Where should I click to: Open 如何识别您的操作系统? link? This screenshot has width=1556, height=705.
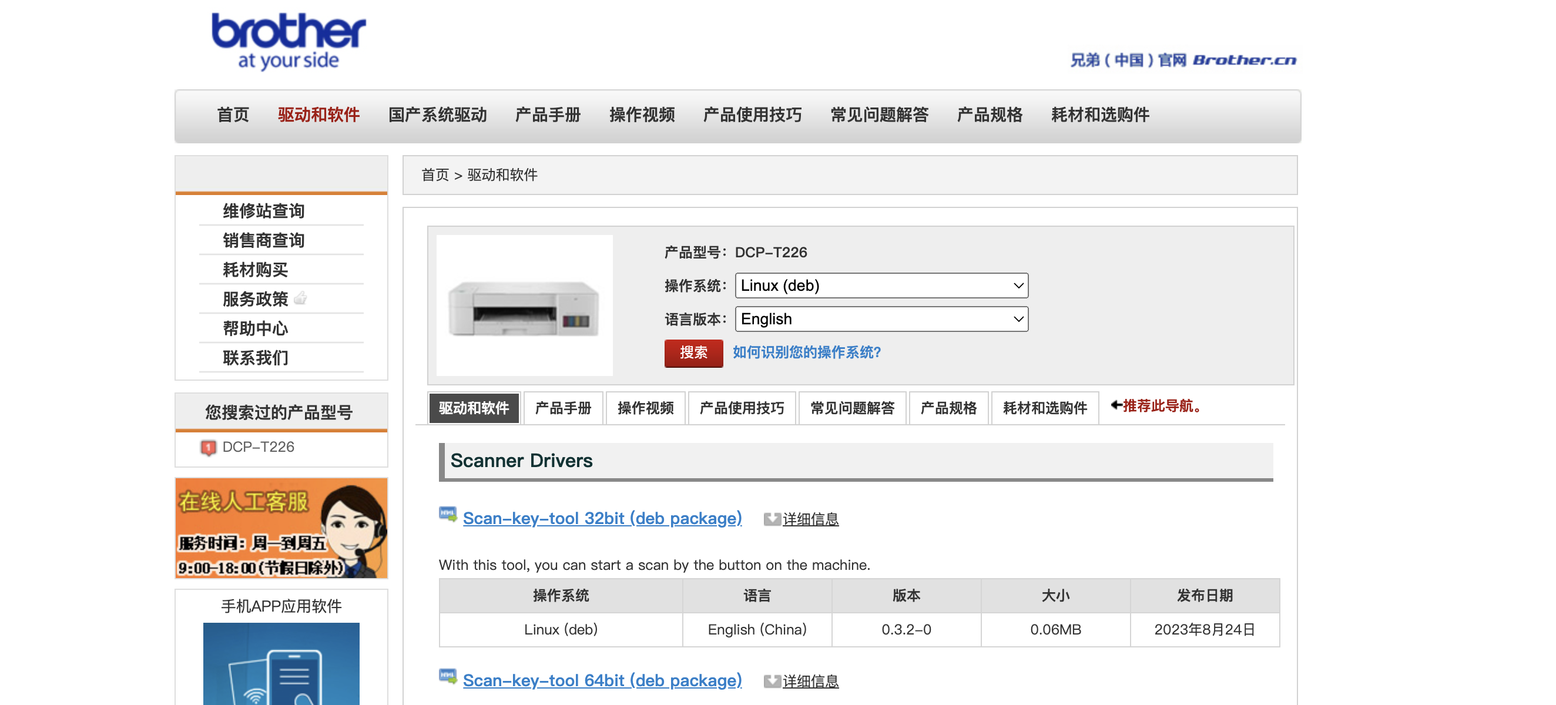[x=806, y=353]
